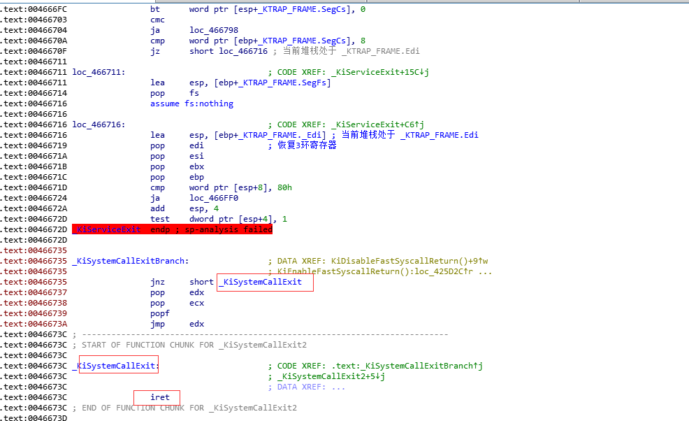Open the KiDisableFastSyscallReturn()+9 data xref

409,262
